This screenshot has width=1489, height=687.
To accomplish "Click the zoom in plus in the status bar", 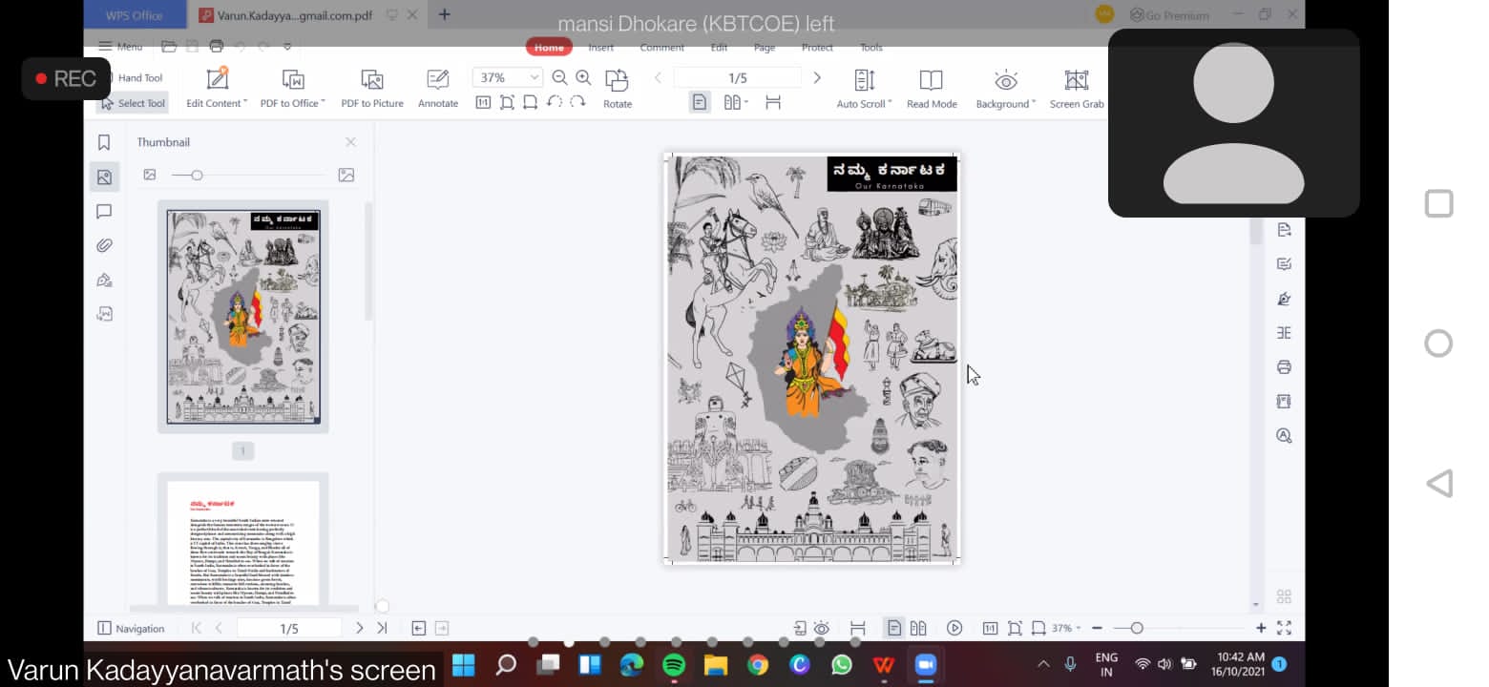I will click(1261, 628).
